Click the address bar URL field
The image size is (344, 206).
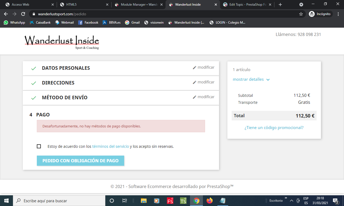click(x=167, y=14)
